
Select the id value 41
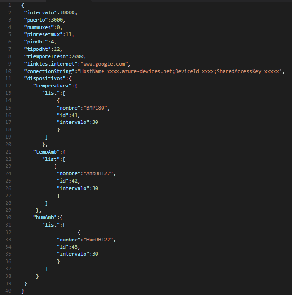point(74,115)
